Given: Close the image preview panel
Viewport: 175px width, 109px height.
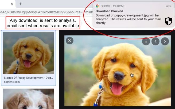Looking at the screenshot, I should (x=69, y=41).
